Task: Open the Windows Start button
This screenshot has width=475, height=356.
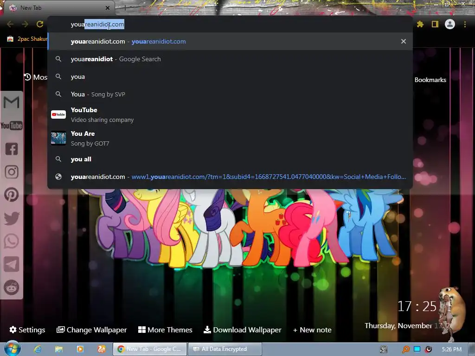Action: pyautogui.click(x=13, y=349)
